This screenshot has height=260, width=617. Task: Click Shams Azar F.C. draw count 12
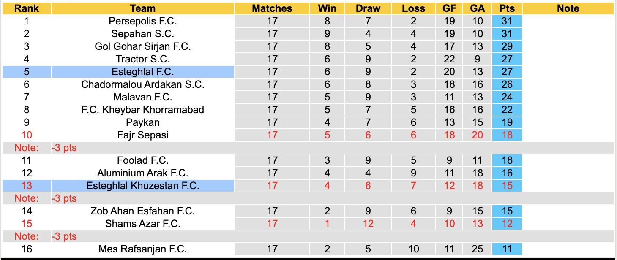coord(368,224)
